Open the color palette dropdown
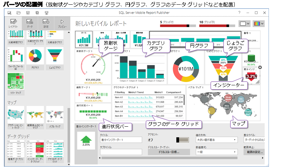Screen dimensions: 288x167 [258, 24]
